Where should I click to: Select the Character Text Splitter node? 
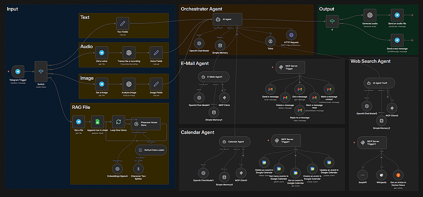point(138,169)
